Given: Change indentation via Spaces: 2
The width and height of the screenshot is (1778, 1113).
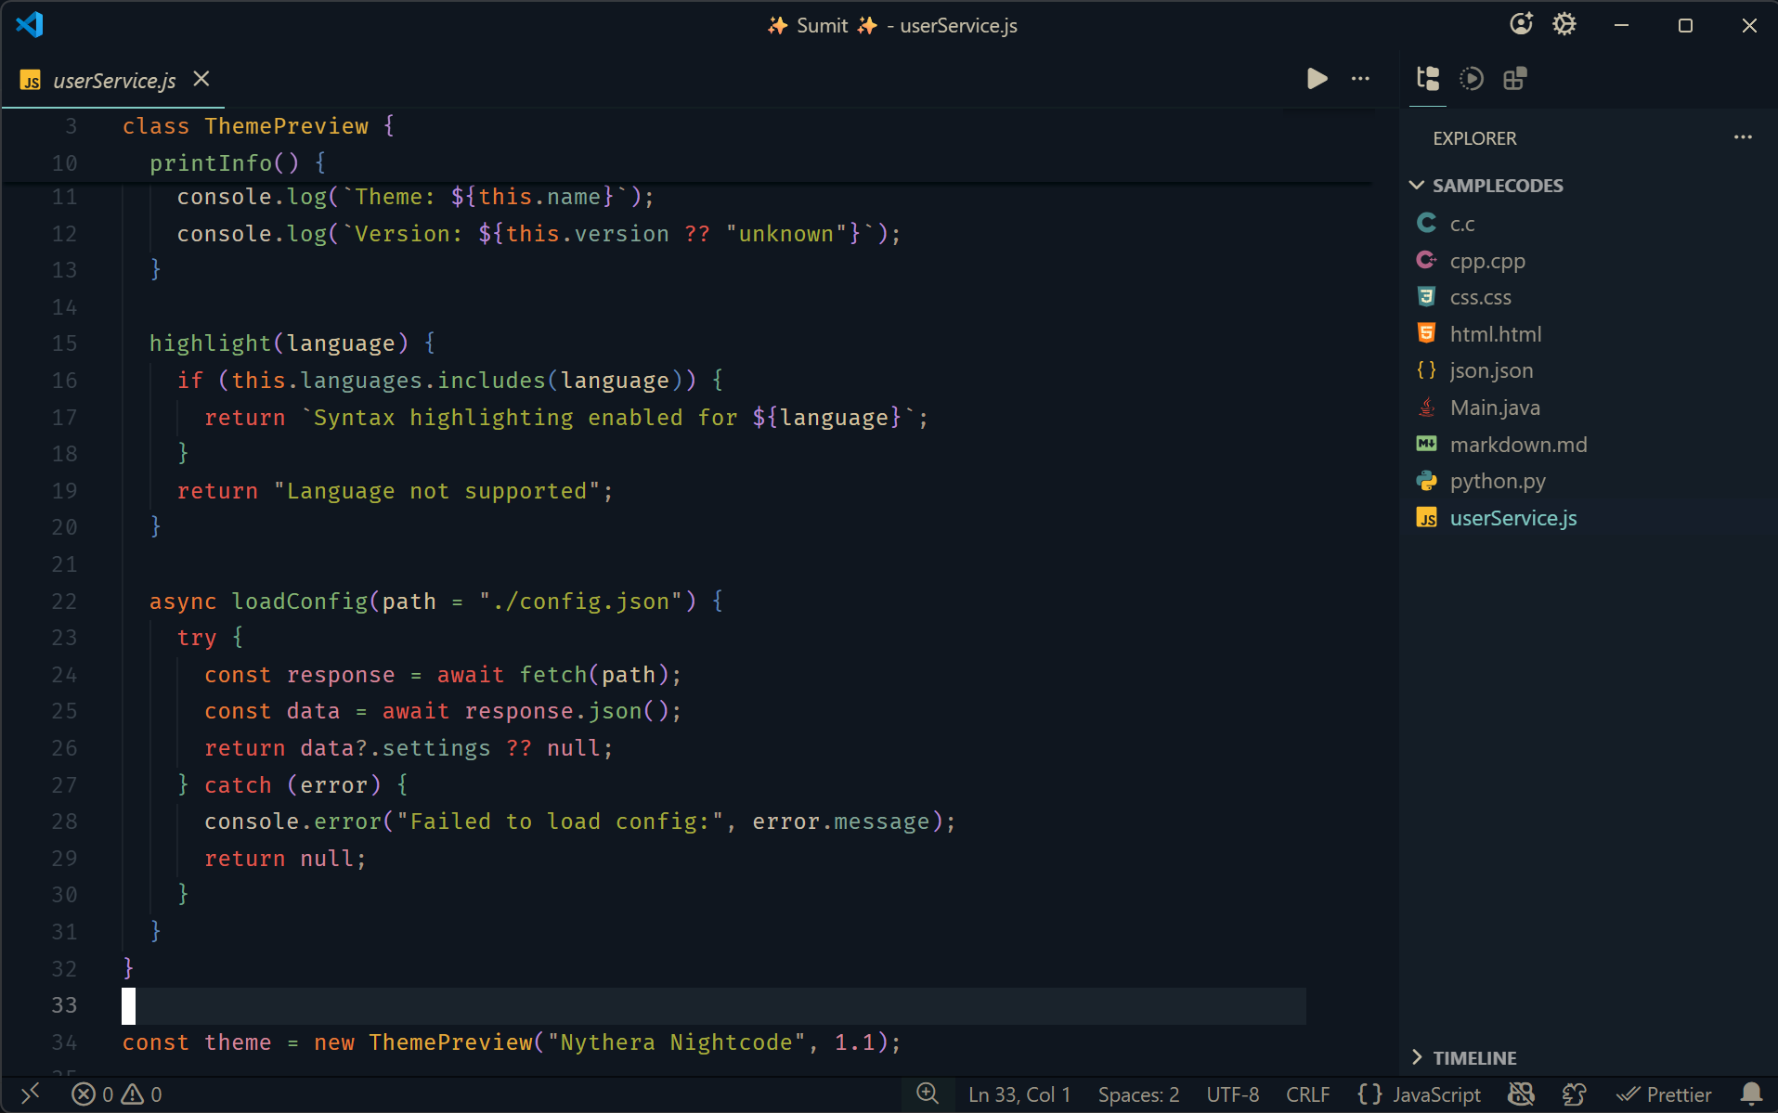Looking at the screenshot, I should 1137,1094.
